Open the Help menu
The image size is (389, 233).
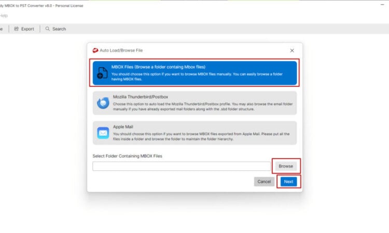pos(4,16)
